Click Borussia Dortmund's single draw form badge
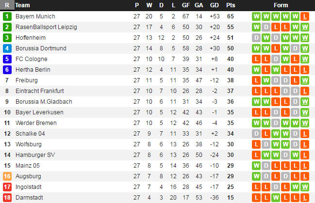This screenshot has width=315, height=203. (295, 48)
